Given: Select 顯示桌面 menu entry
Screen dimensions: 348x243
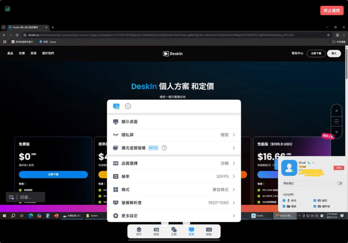Looking at the screenshot, I should (174, 122).
